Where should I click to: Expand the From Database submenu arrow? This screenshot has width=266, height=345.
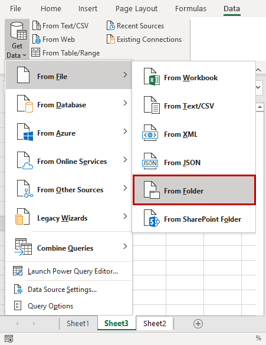point(125,103)
